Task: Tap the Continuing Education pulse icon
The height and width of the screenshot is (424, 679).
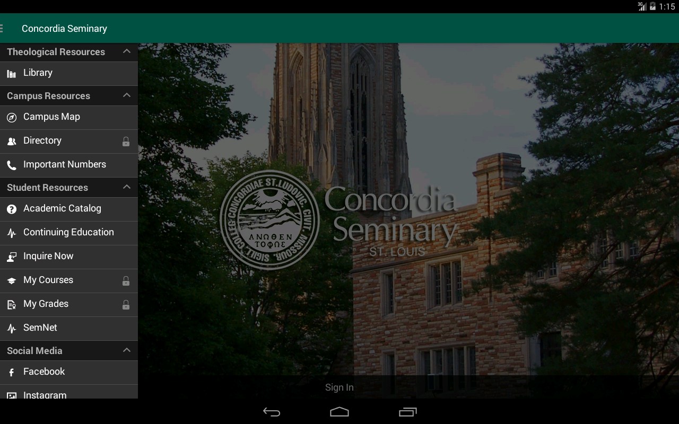Action: (x=12, y=233)
